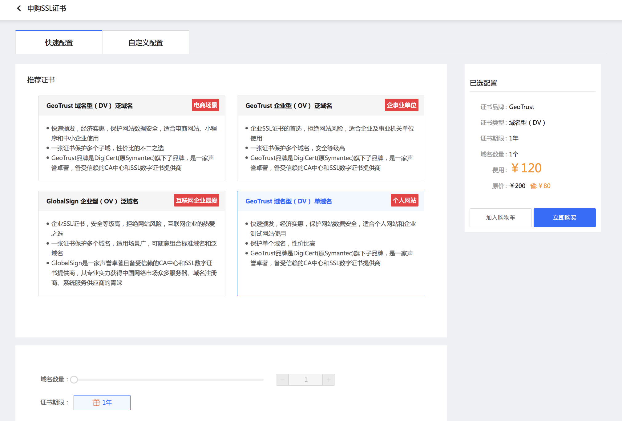This screenshot has width=622, height=421.
Task: Click the 已选配置 heading
Action: coord(483,83)
